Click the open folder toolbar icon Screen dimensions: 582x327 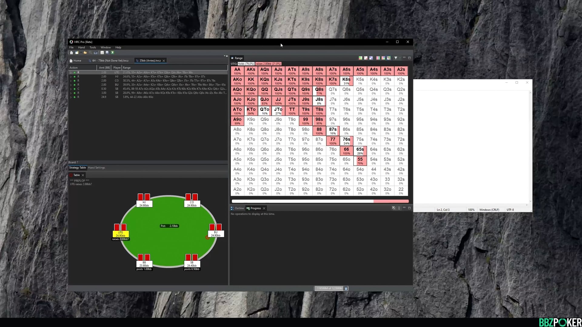[x=85, y=53]
